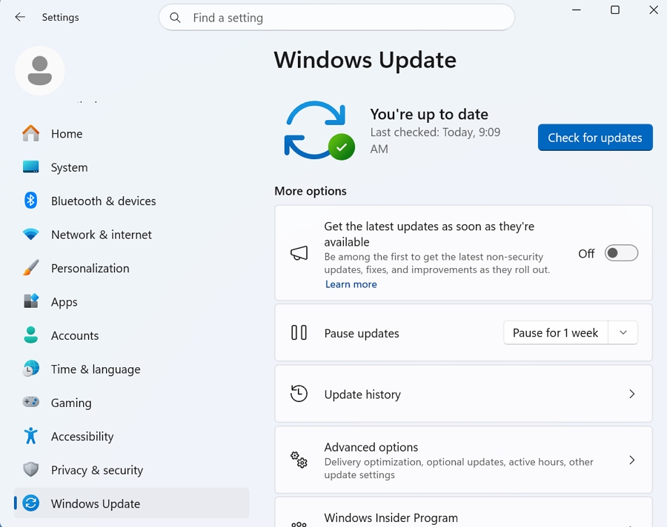This screenshot has width=667, height=527.
Task: Expand Update history chevron
Action: tap(631, 395)
